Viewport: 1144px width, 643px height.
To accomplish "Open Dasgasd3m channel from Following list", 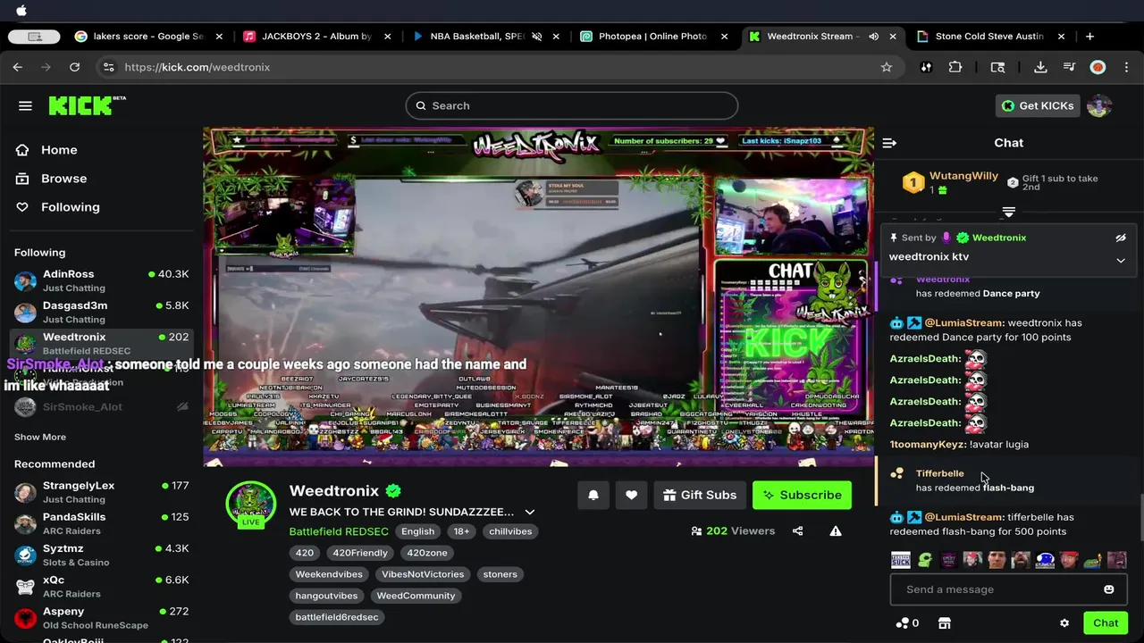I will (x=101, y=312).
